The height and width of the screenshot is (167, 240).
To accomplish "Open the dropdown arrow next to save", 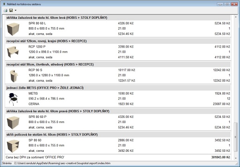I will pos(16,10).
